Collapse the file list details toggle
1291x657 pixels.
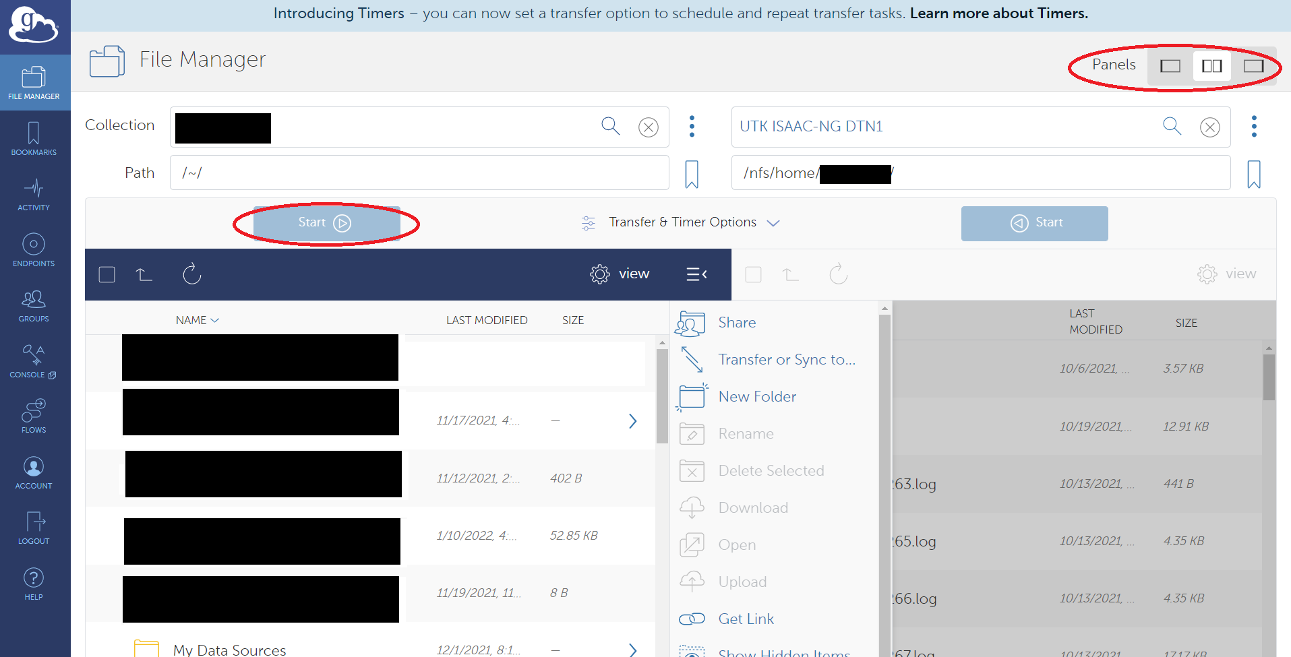[696, 274]
